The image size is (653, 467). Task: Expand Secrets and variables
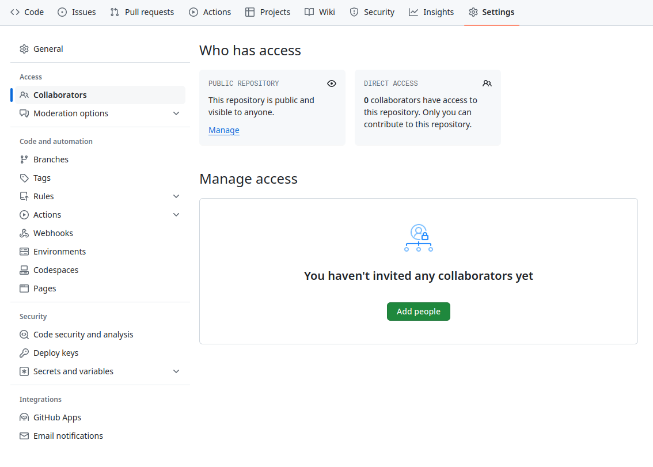click(x=176, y=371)
